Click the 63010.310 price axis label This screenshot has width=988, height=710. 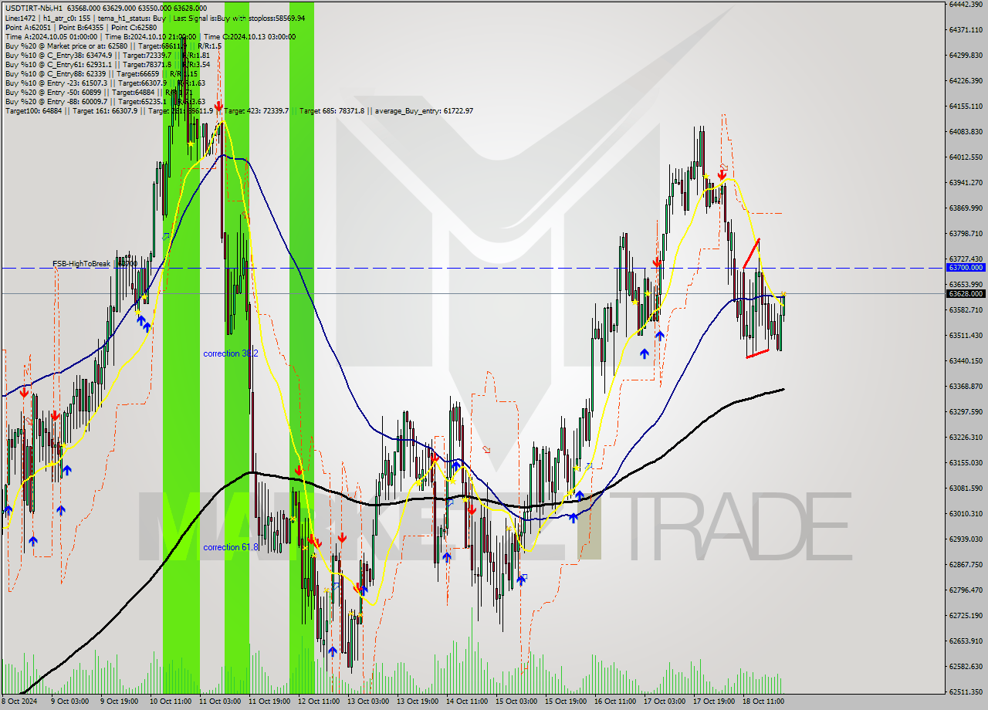[966, 513]
